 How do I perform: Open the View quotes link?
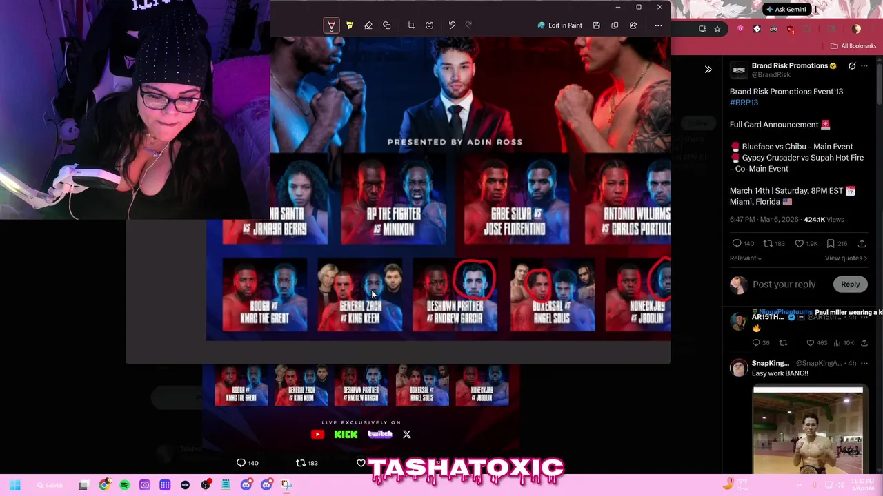846,258
